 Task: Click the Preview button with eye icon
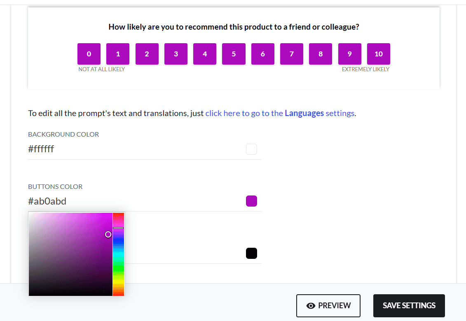[x=328, y=305]
